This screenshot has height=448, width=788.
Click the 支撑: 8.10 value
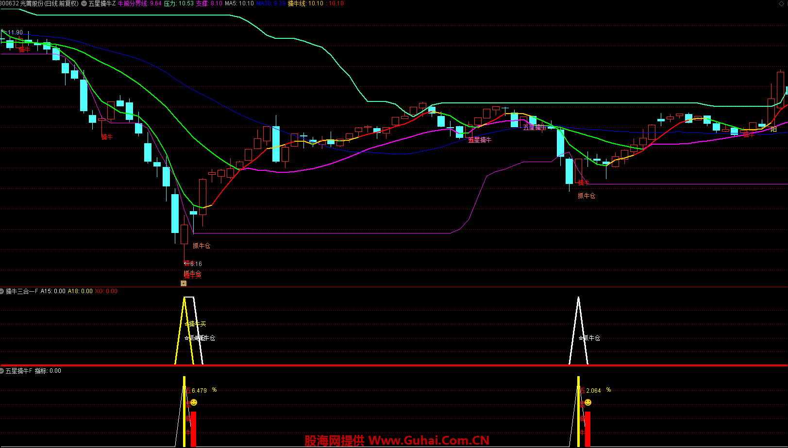click(x=209, y=3)
